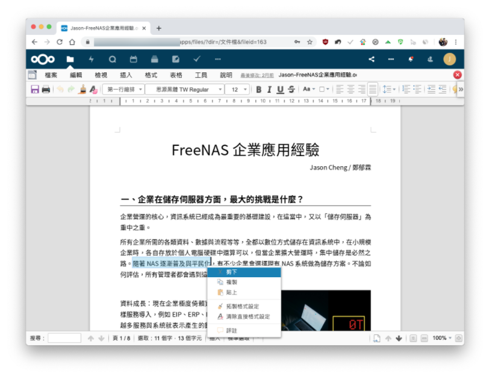
Task: Print the document with the printer icon
Action: (x=46, y=89)
